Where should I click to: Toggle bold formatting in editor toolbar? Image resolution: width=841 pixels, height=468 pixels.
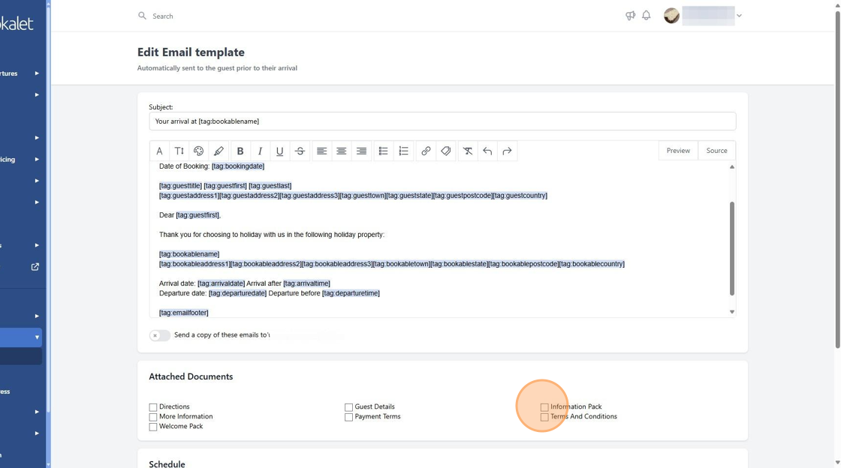tap(240, 151)
